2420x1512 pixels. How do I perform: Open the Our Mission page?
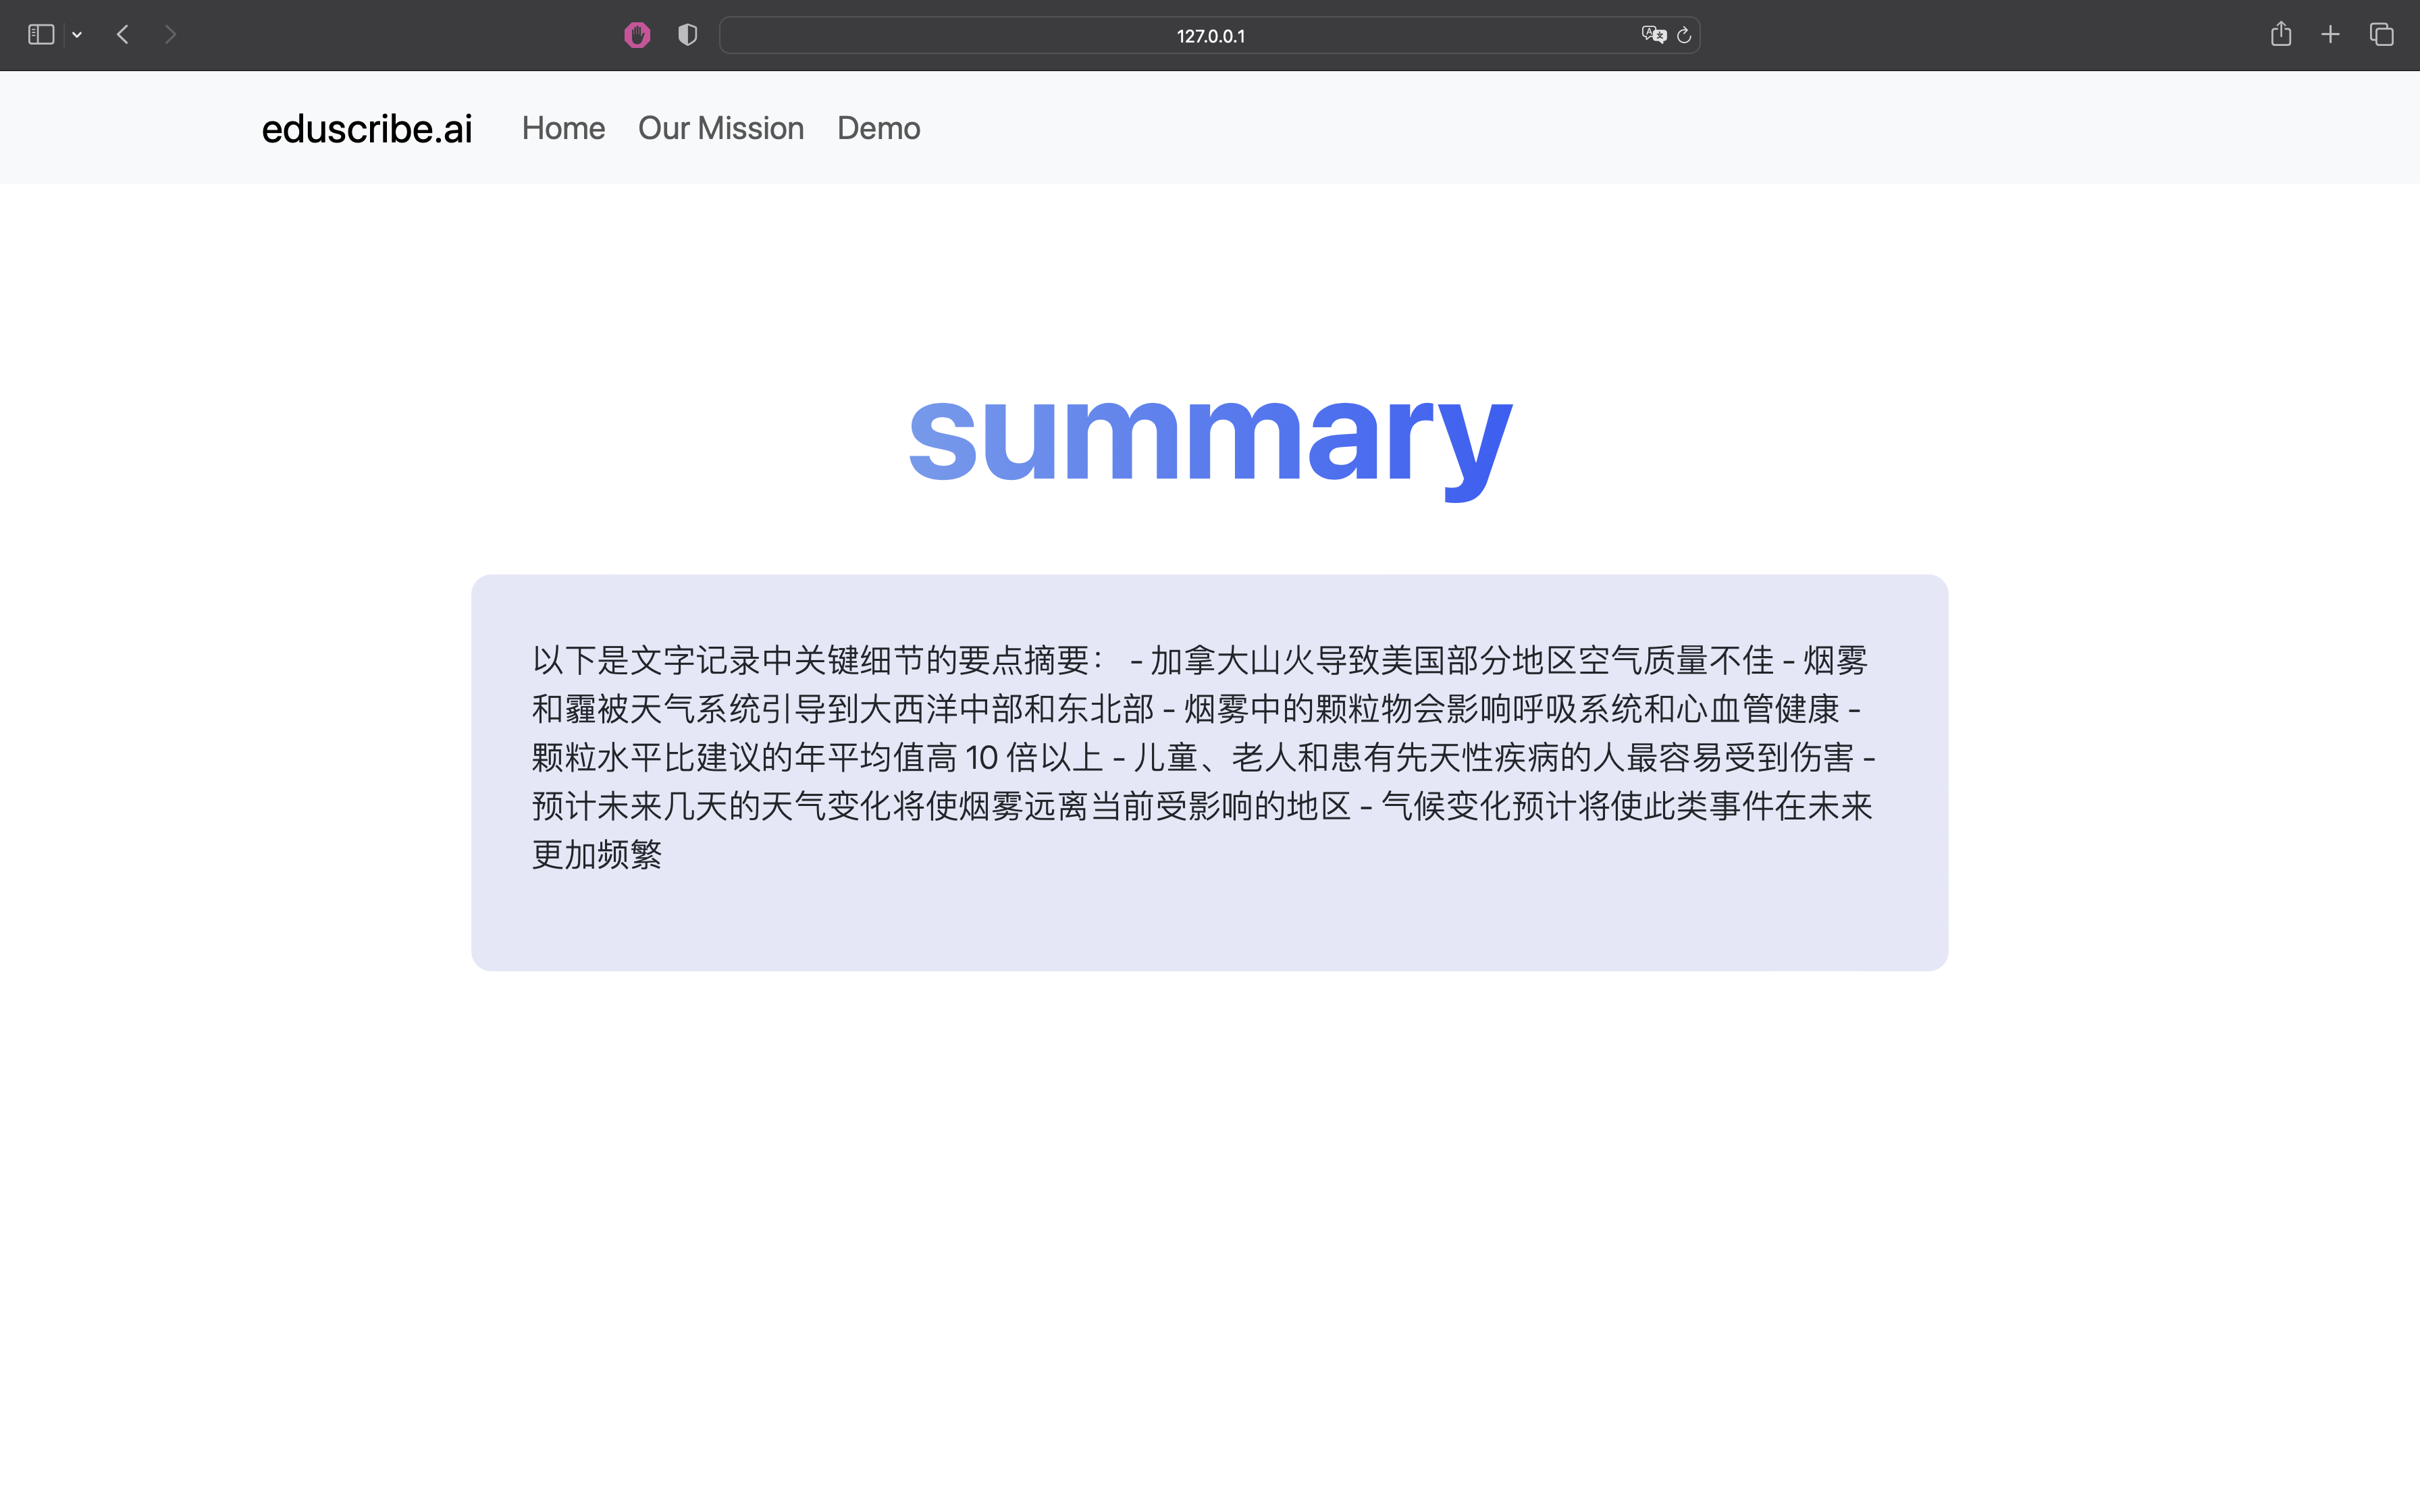point(720,128)
